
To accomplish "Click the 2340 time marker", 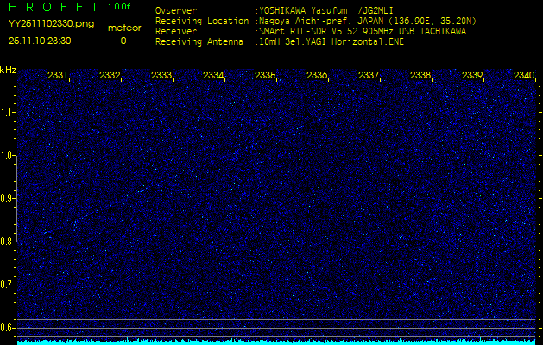I will coord(524,76).
